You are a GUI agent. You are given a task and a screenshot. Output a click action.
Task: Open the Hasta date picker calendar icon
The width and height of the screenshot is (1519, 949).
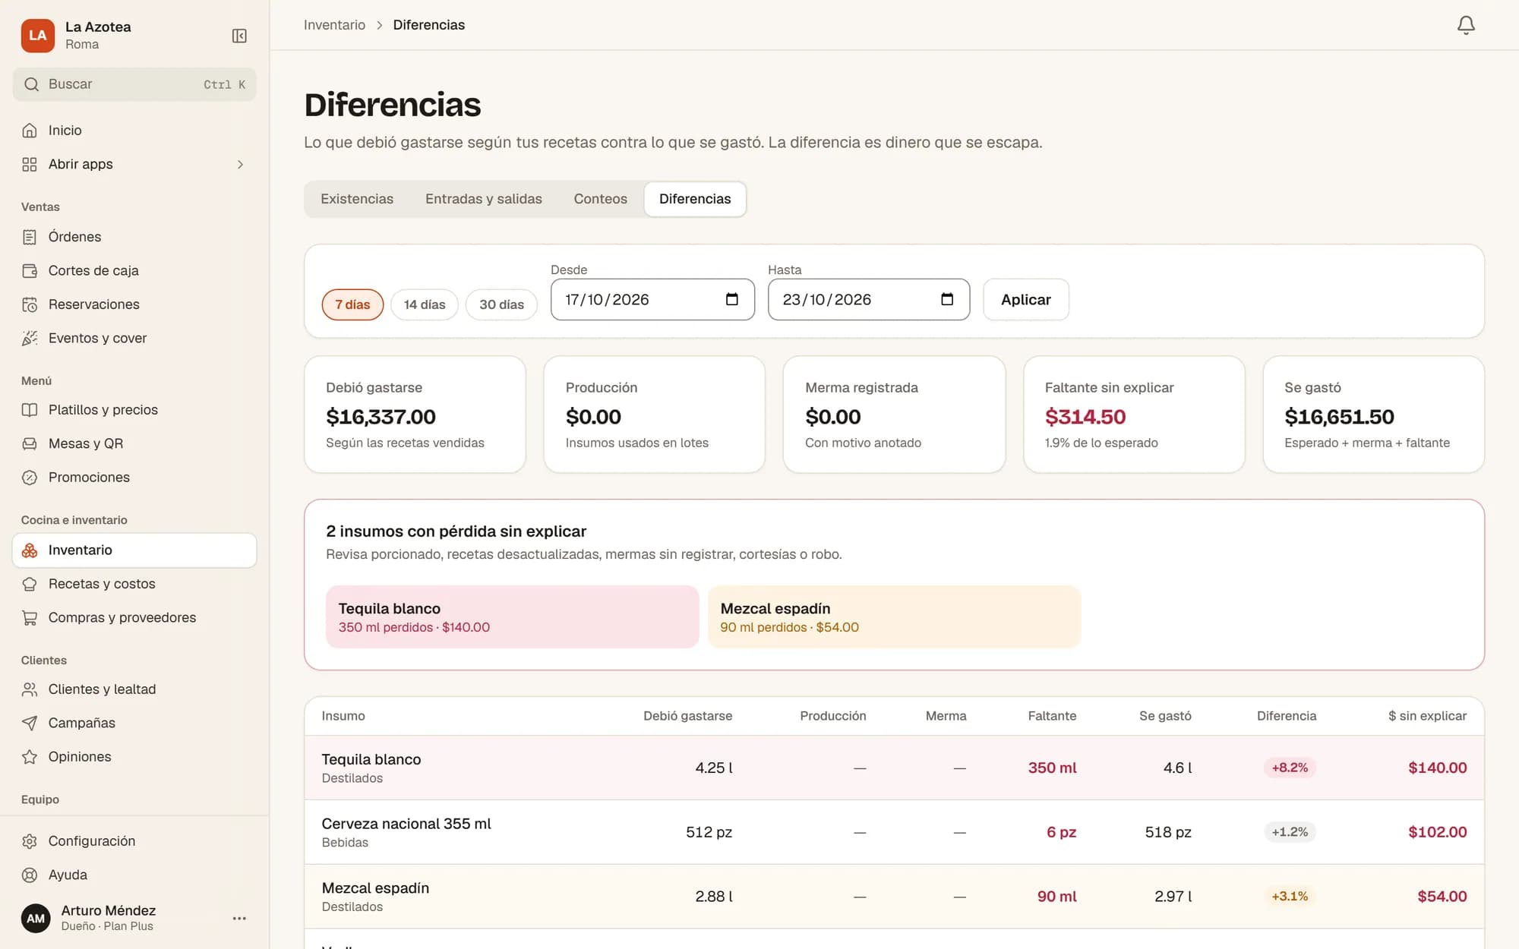point(947,299)
